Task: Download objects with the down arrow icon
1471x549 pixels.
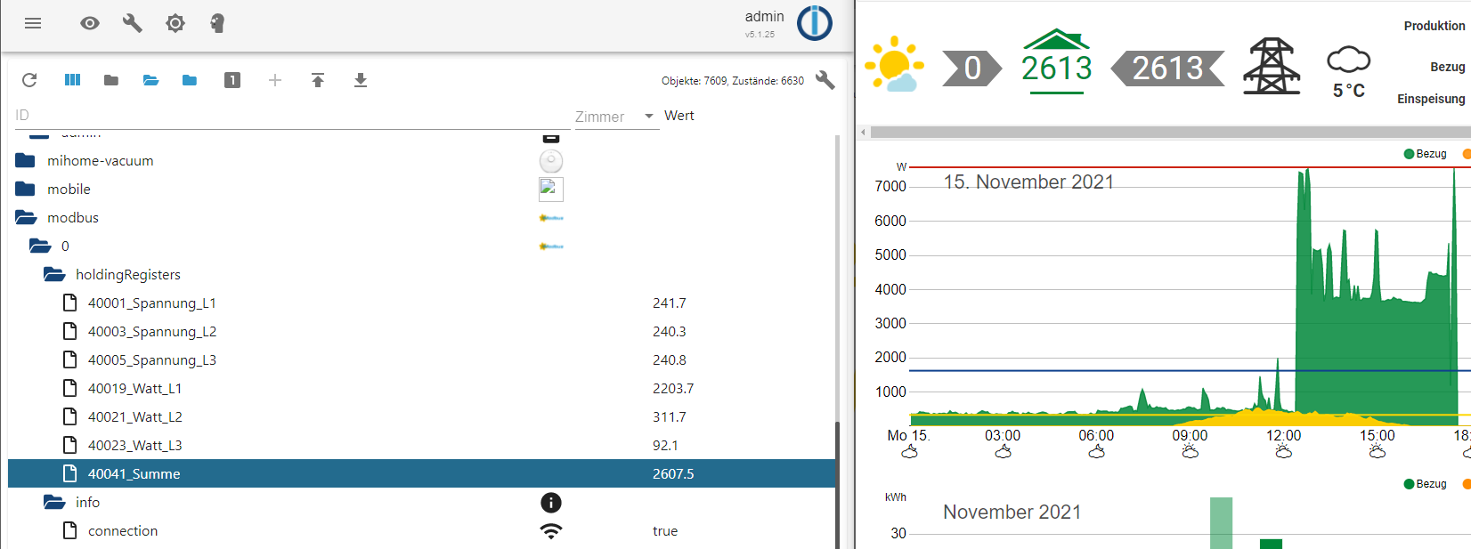Action: click(x=361, y=80)
